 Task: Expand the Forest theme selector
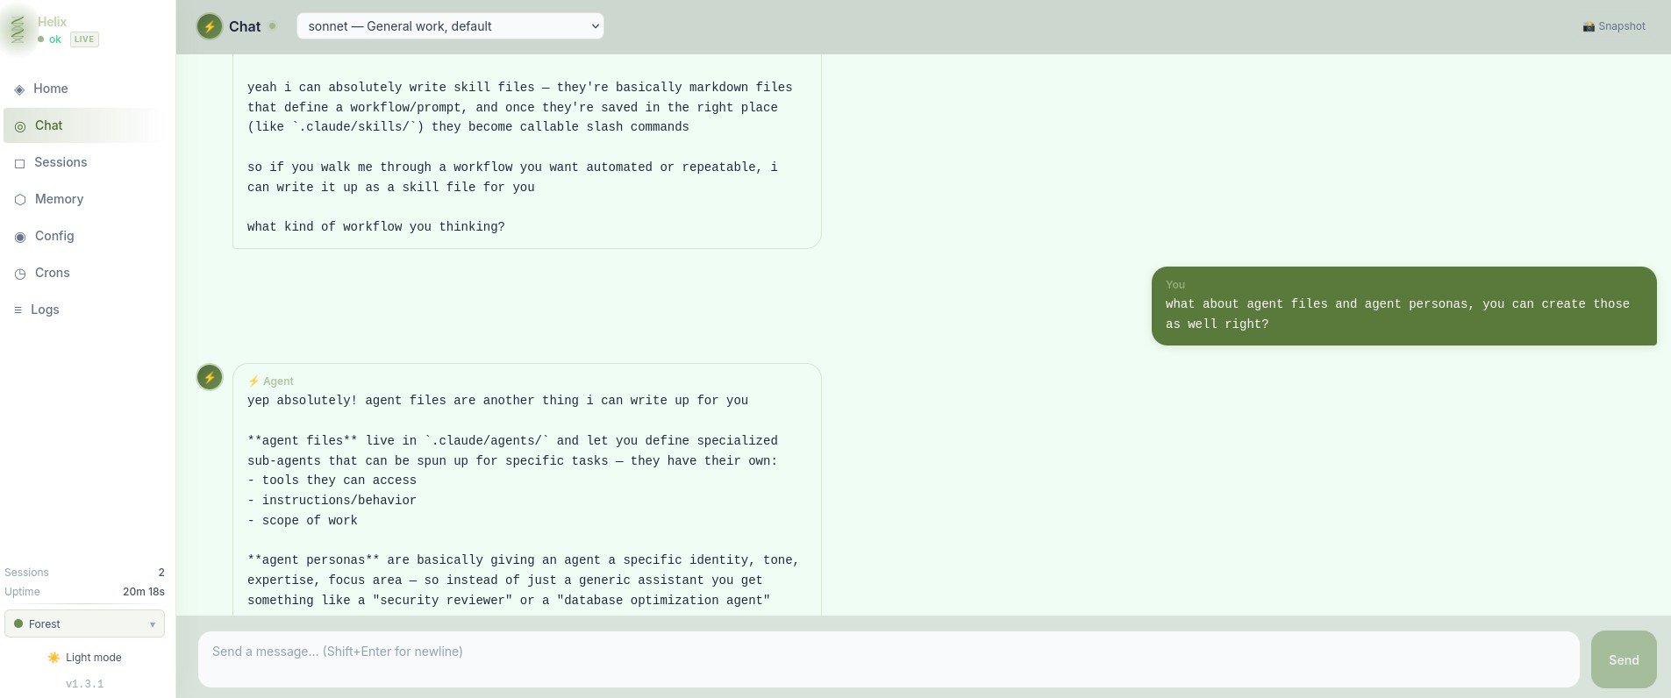84,624
